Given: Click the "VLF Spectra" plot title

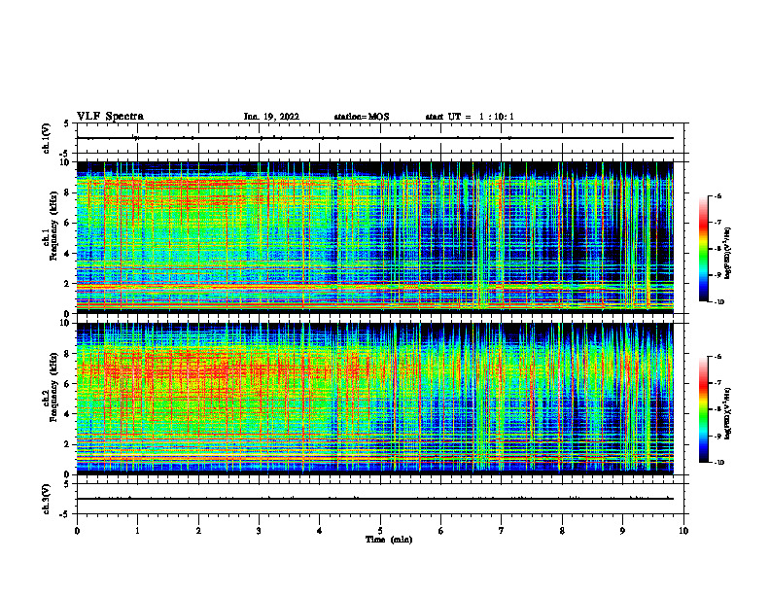Looking at the screenshot, I should (x=110, y=117).
